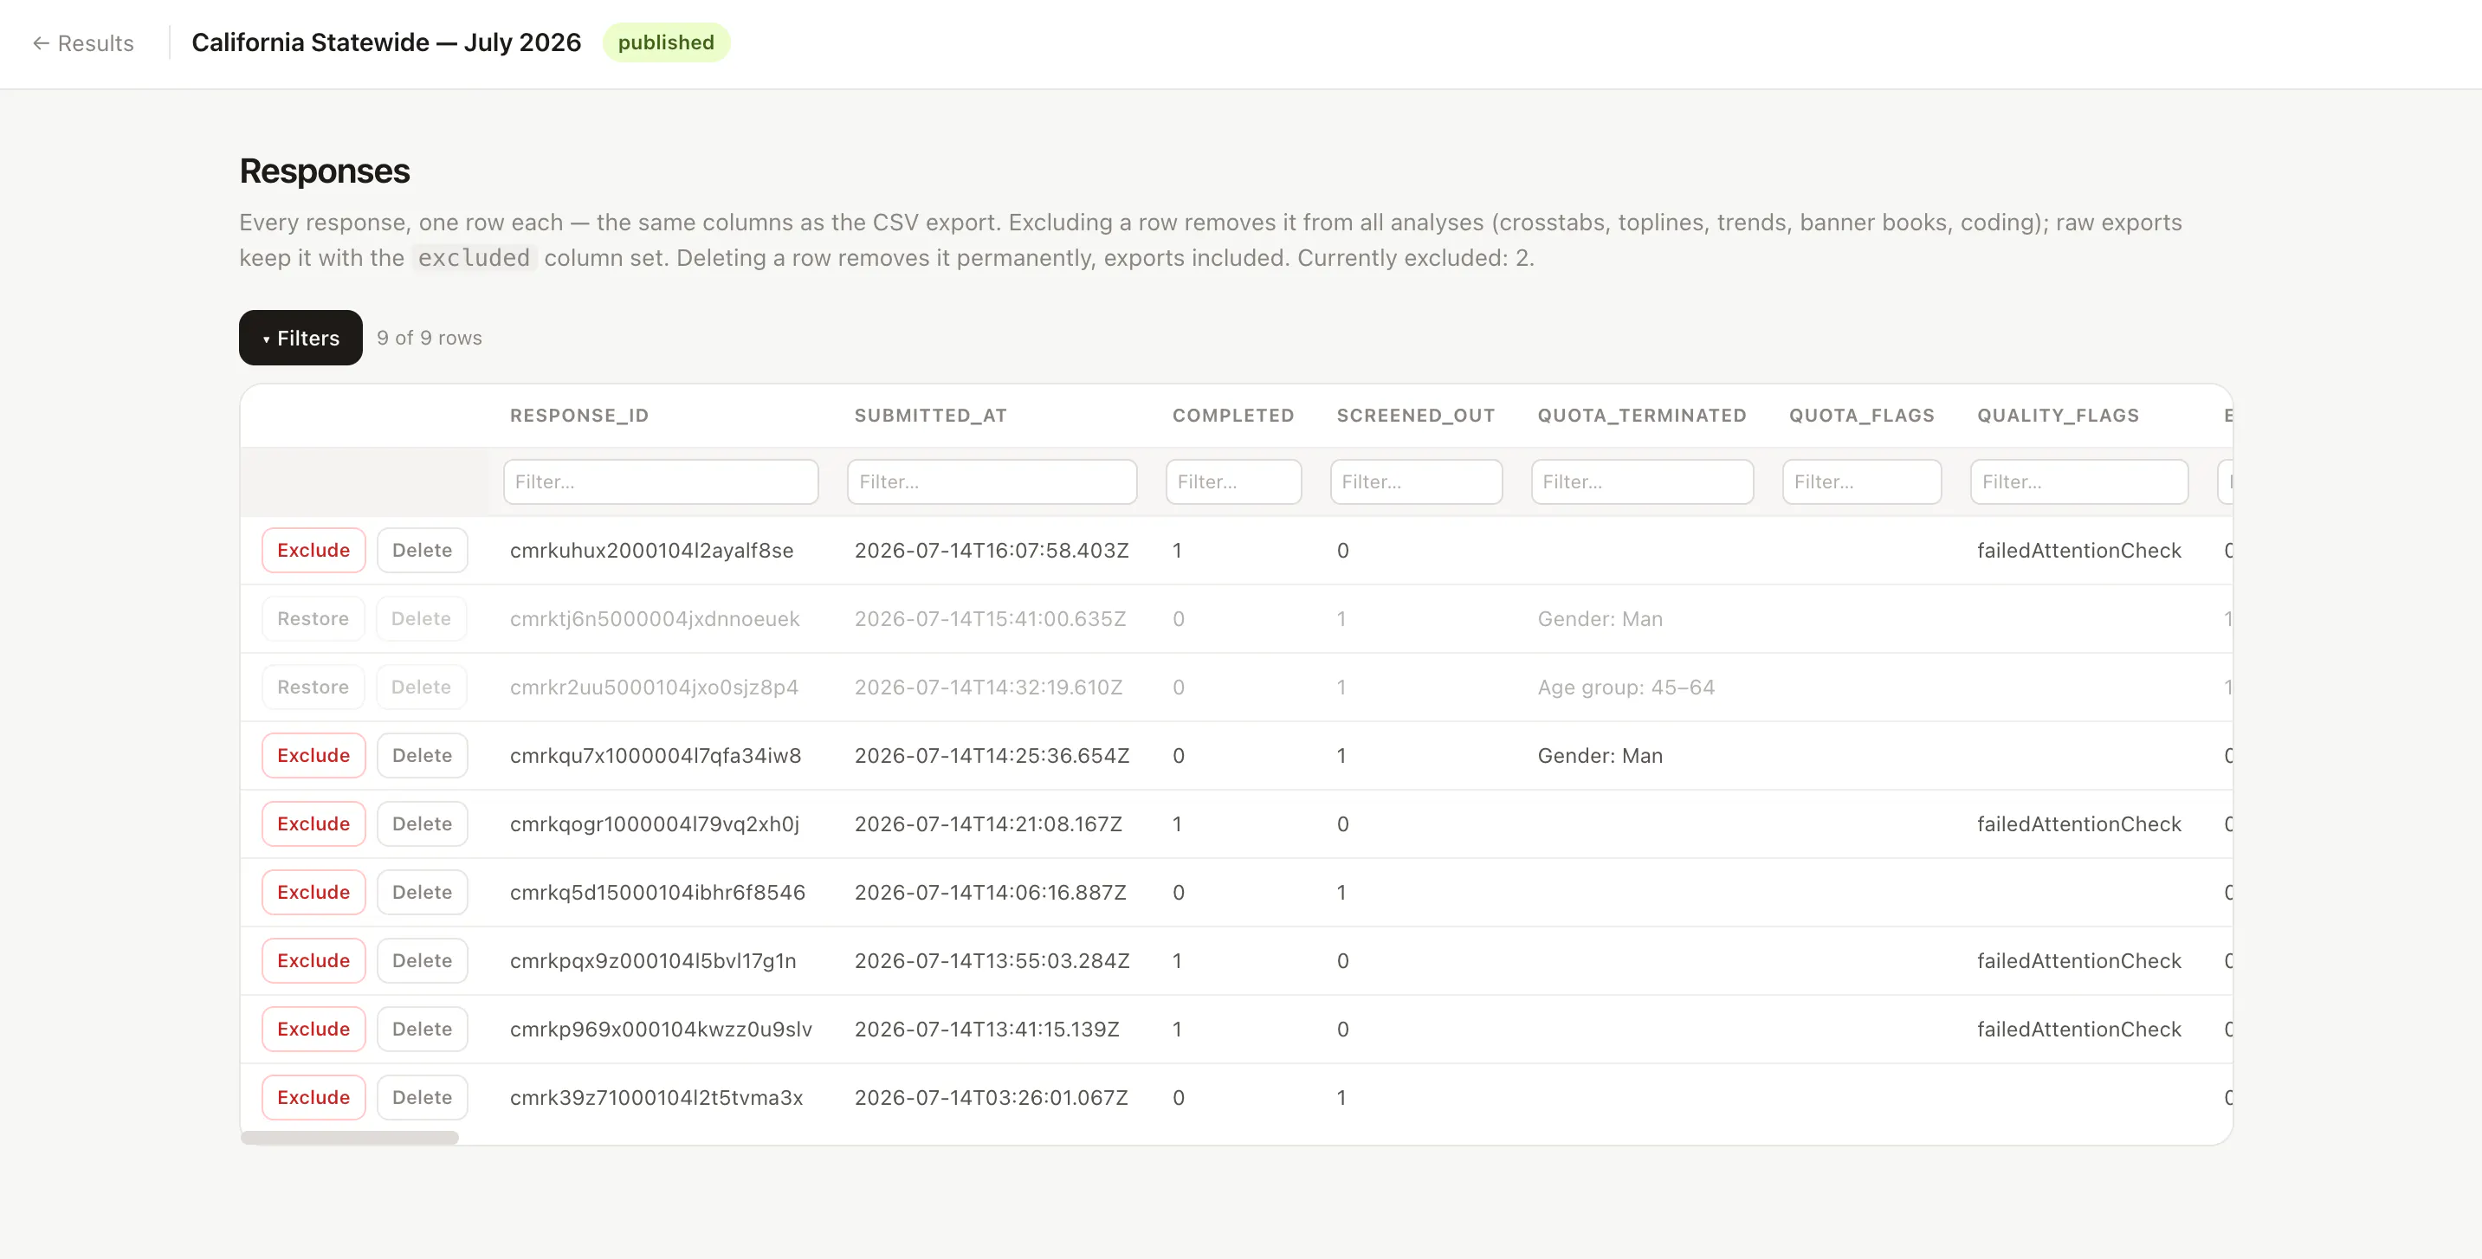Click the SUBMITTED_AT column header
Screen dimensions: 2482x1259
click(931, 415)
